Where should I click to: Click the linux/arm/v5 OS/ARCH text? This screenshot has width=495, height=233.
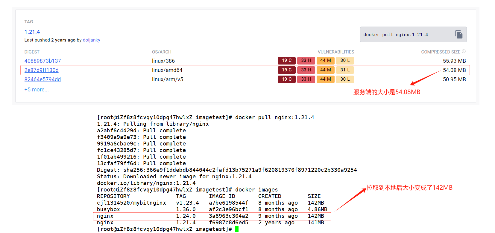pos(168,79)
